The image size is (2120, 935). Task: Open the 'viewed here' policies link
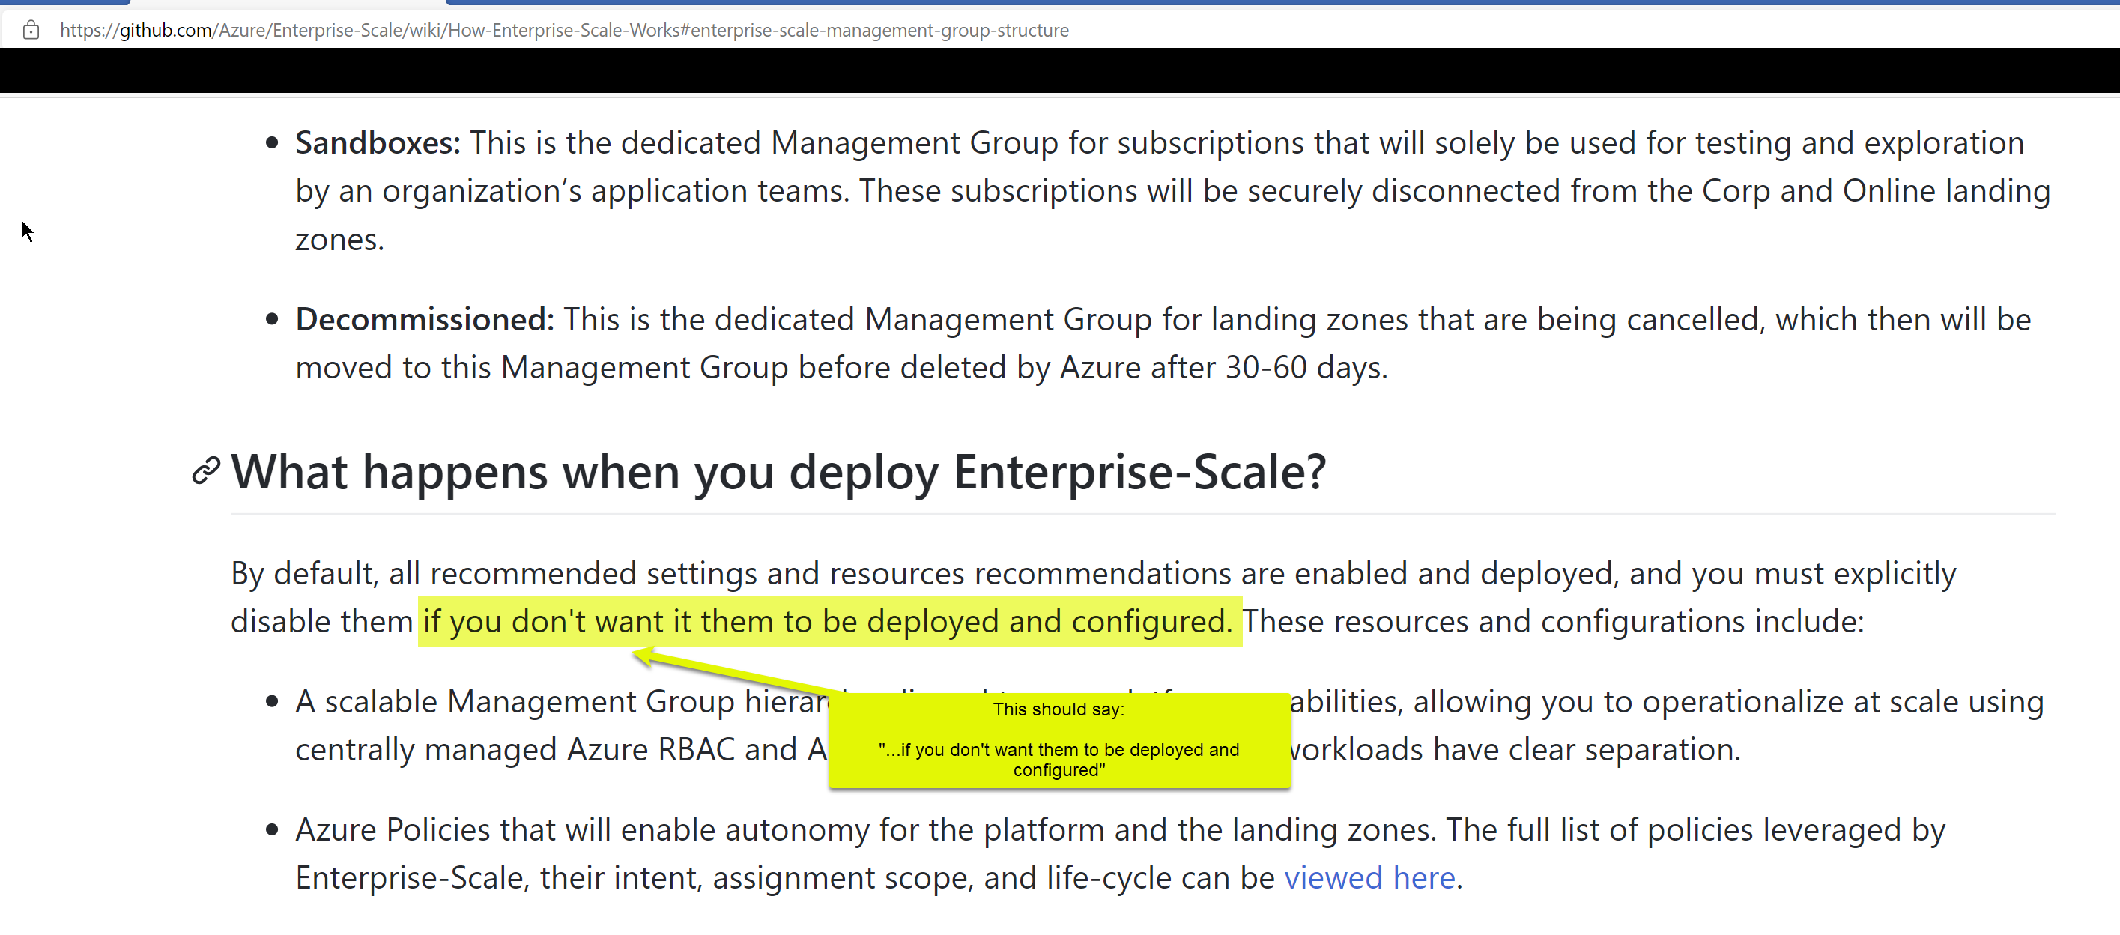coord(1369,878)
